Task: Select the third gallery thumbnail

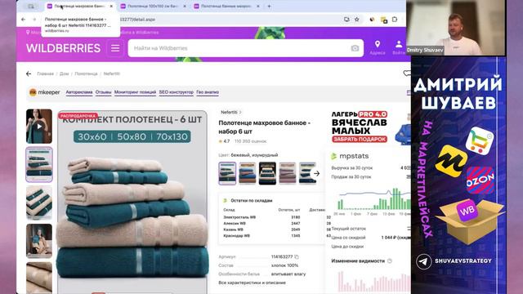Action: [x=39, y=203]
